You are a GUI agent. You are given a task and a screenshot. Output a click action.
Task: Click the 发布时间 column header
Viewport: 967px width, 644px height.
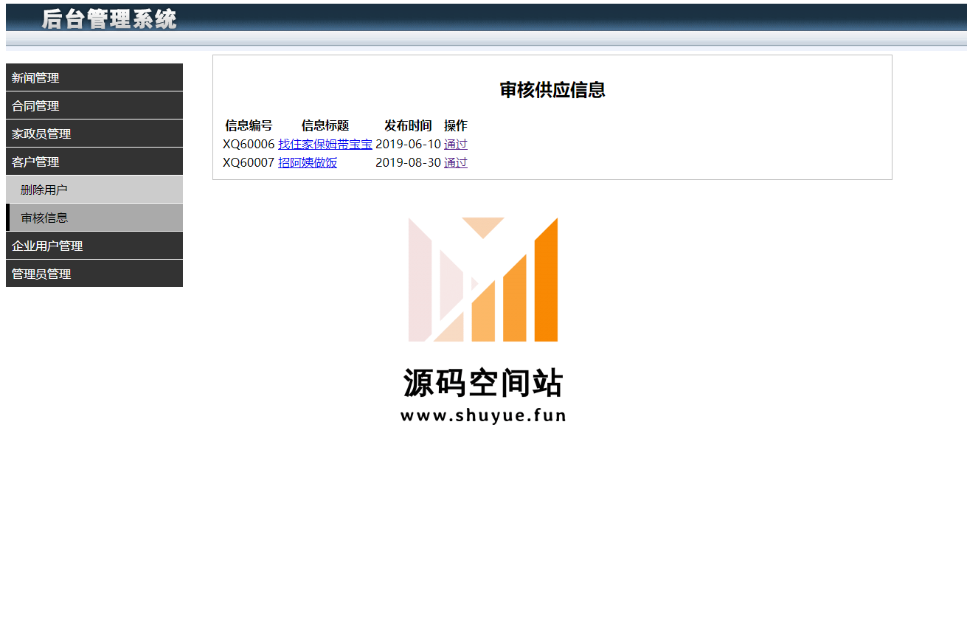408,125
